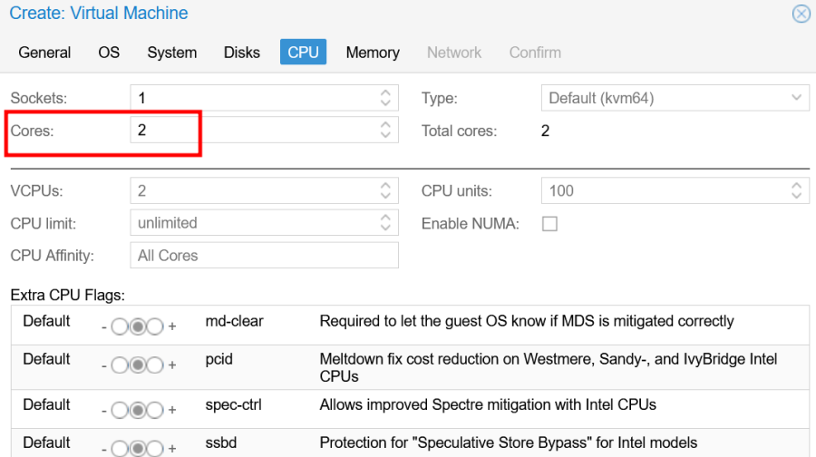
Task: Click the VCPUs spinner arrows
Action: [385, 190]
